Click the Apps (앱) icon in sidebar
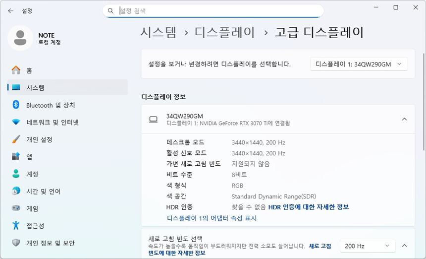This screenshot has height=259, width=426. point(16,157)
